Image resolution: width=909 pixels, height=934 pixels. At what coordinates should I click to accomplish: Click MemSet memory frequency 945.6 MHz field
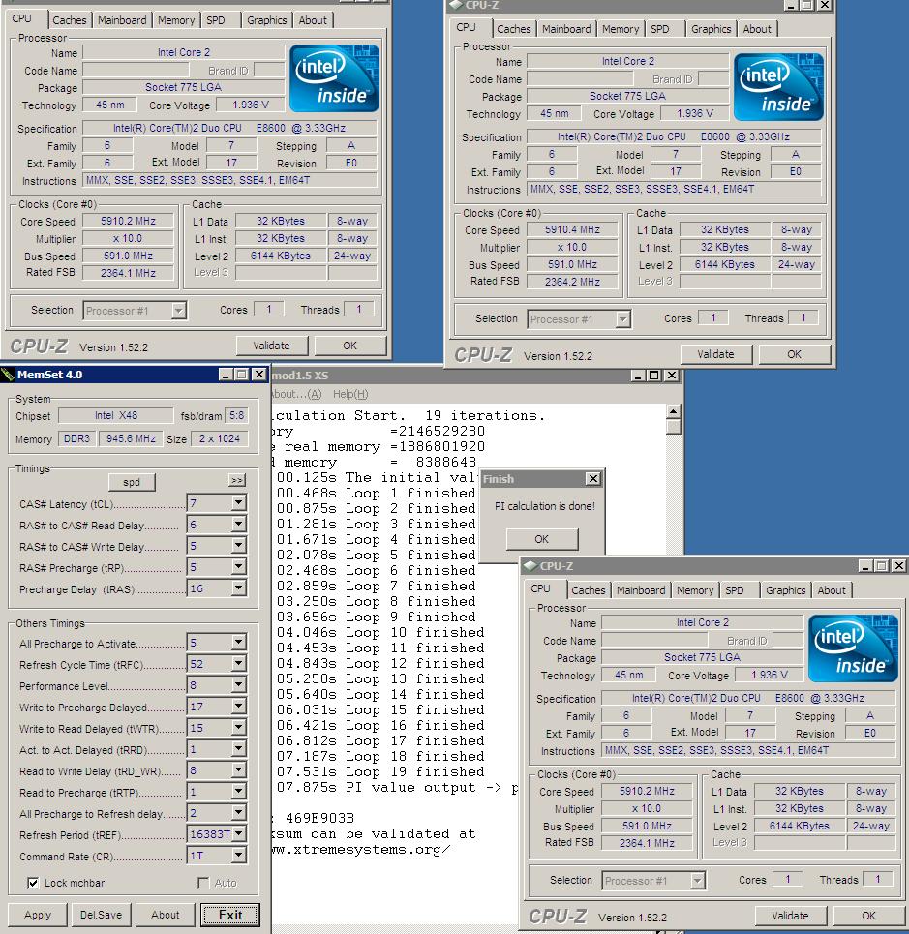click(131, 439)
